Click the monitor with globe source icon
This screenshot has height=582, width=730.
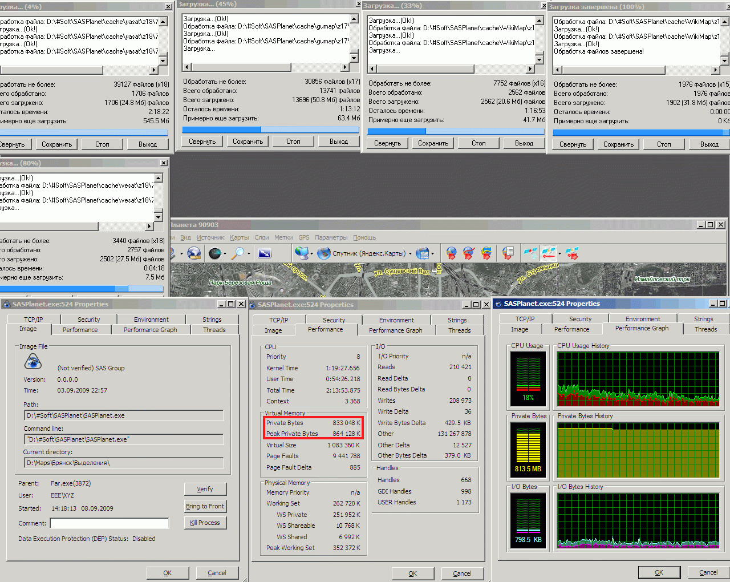pos(301,253)
